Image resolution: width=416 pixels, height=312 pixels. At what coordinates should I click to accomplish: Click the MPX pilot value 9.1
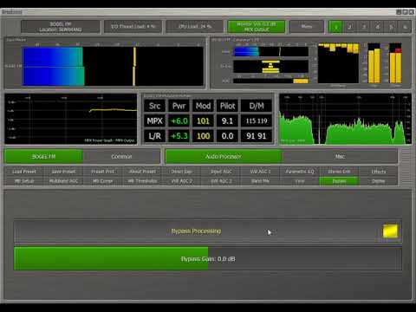click(x=227, y=120)
